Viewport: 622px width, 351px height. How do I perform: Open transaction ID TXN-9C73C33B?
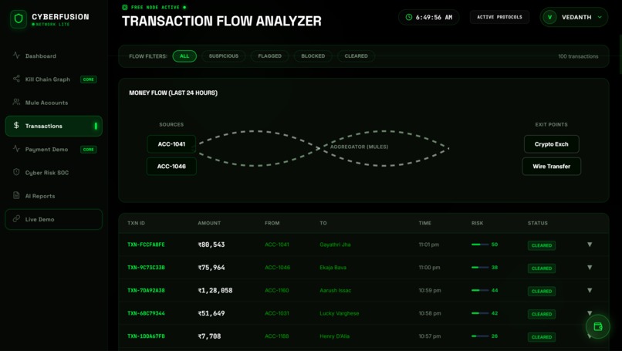pos(146,268)
